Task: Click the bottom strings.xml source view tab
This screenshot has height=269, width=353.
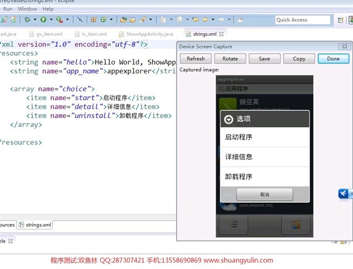Action: click(x=35, y=225)
